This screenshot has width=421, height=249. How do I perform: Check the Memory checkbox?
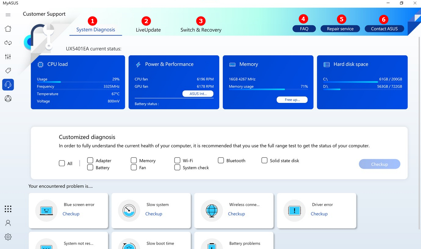pos(134,160)
